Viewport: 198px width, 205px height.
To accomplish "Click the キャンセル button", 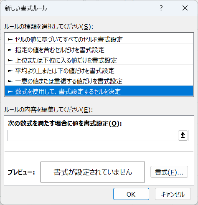I will coord(173,194).
